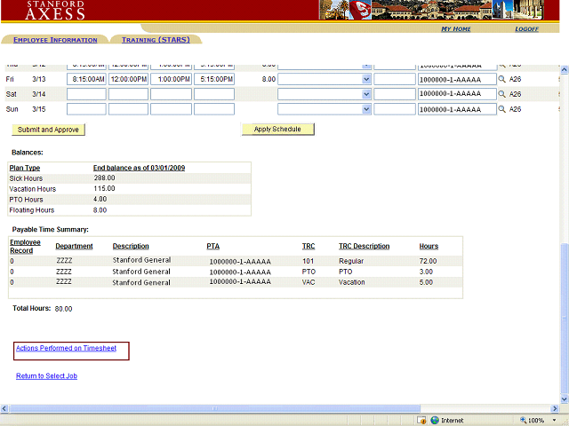This screenshot has width=569, height=426.
Task: Click the Internet zone globe in status bar
Action: coord(435,420)
